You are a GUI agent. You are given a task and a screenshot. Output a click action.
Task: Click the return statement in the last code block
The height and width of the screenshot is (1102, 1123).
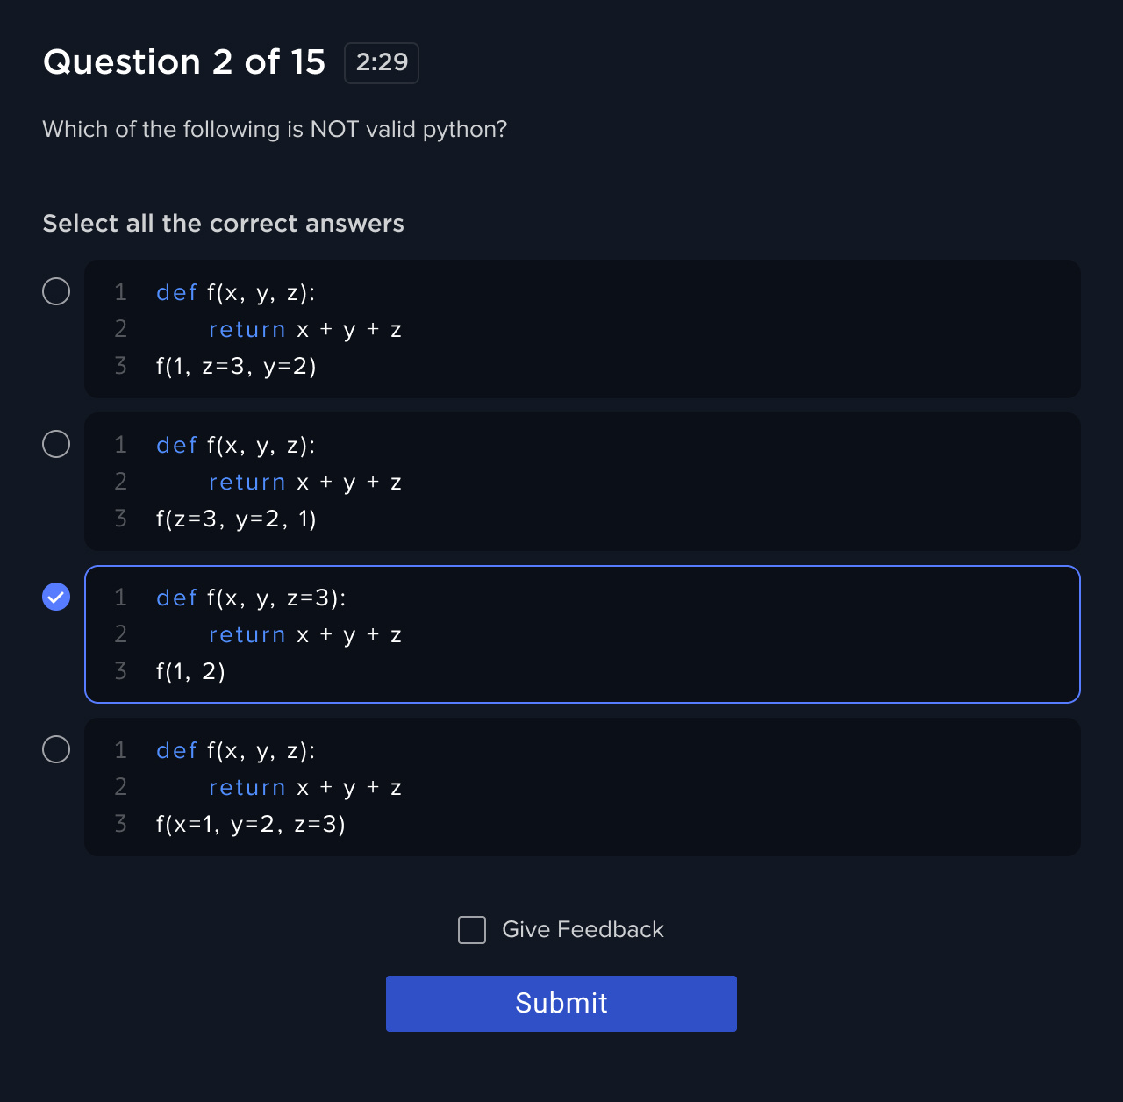247,787
